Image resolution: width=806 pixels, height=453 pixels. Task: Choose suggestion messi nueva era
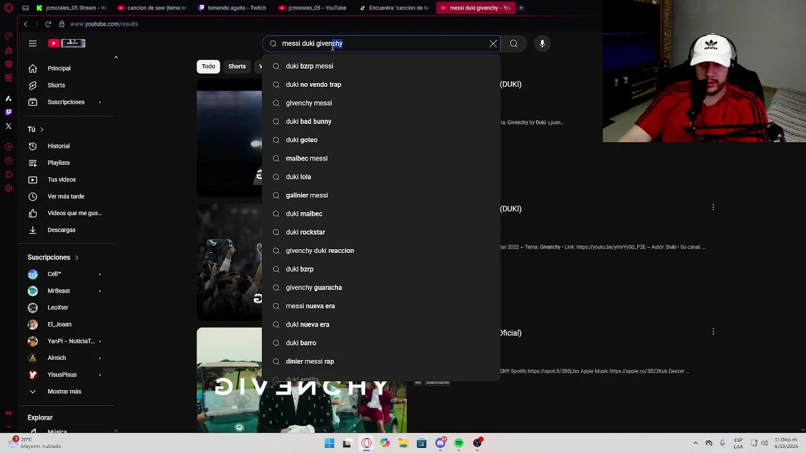click(x=382, y=306)
